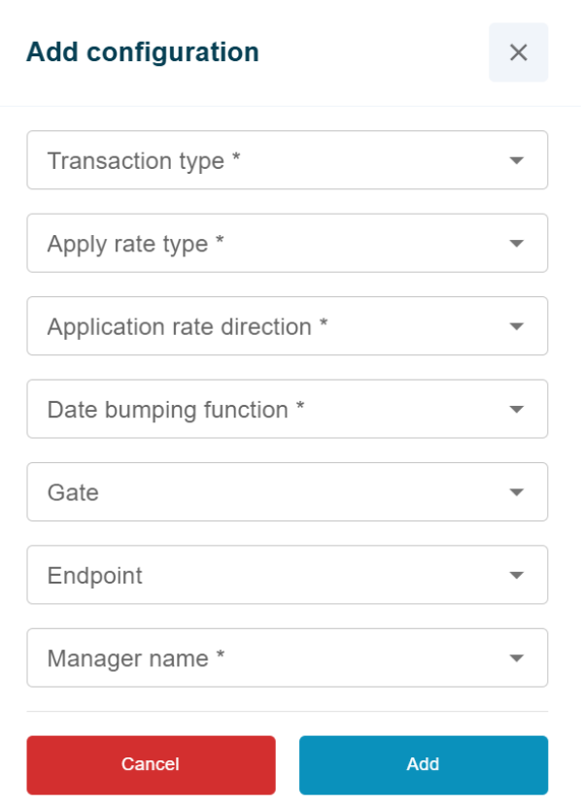581x805 pixels.
Task: Click the Transaction type dropdown arrow
Action: click(x=516, y=160)
